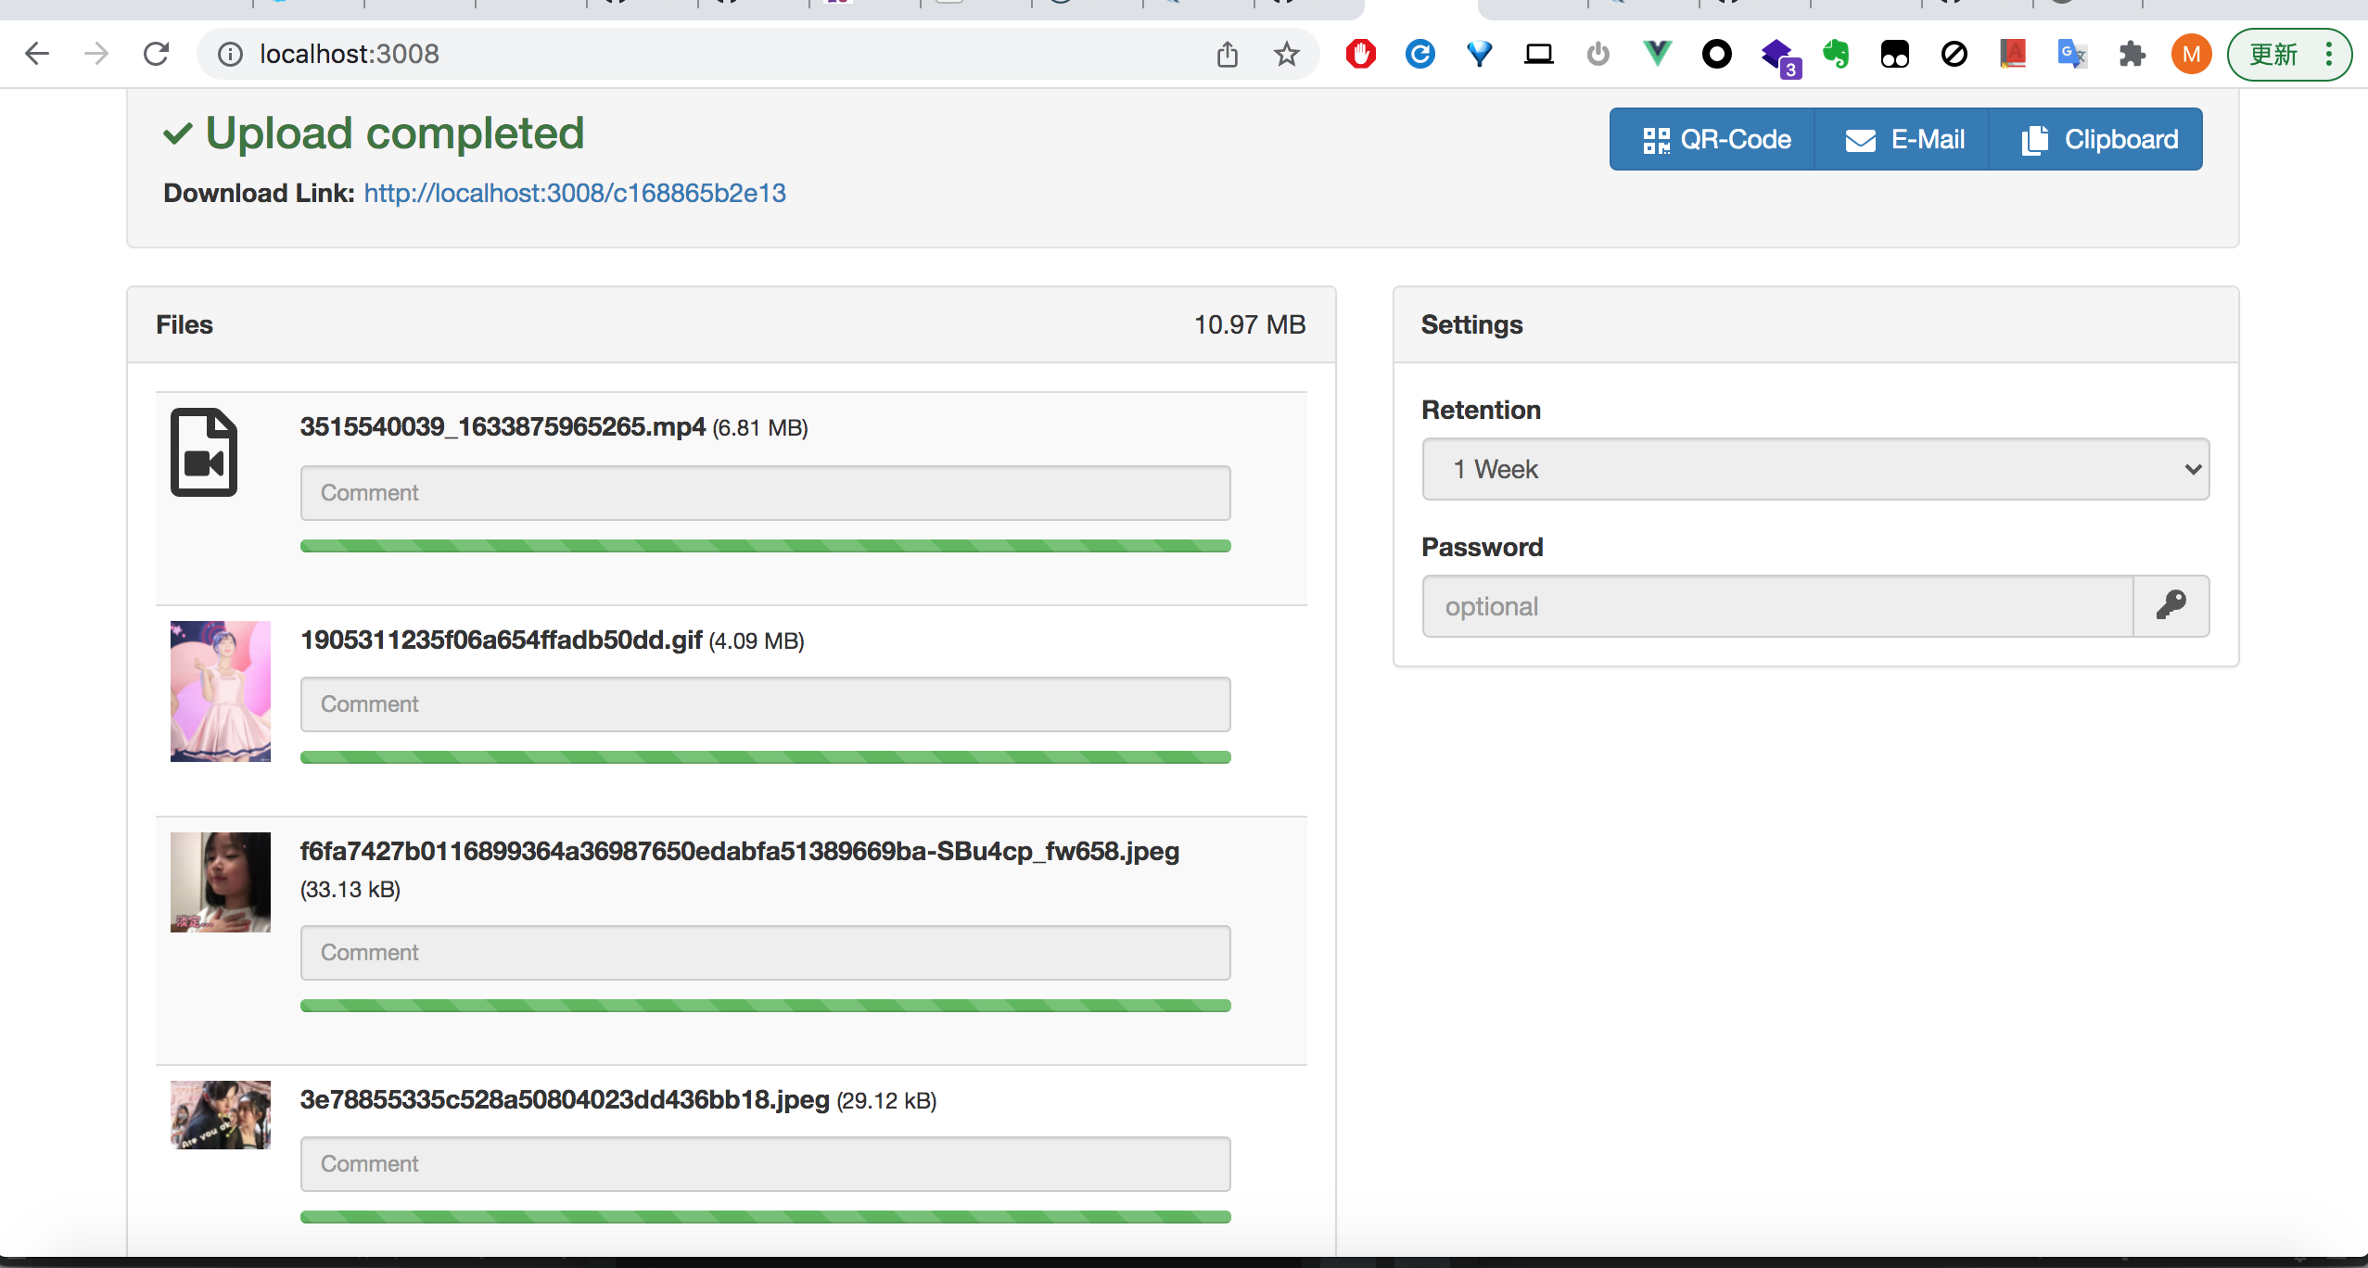
Task: Open the Vue devtools extension icon
Action: pos(1657,54)
